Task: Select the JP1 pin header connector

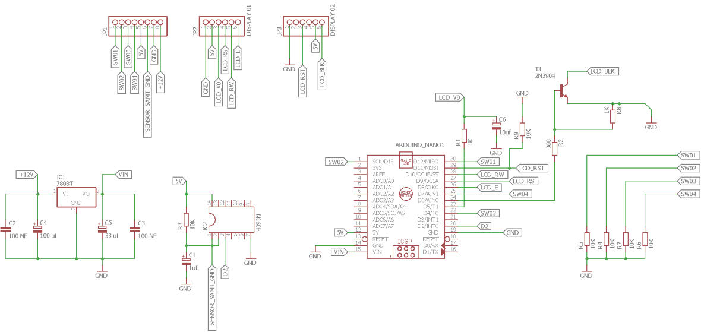Action: click(138, 23)
